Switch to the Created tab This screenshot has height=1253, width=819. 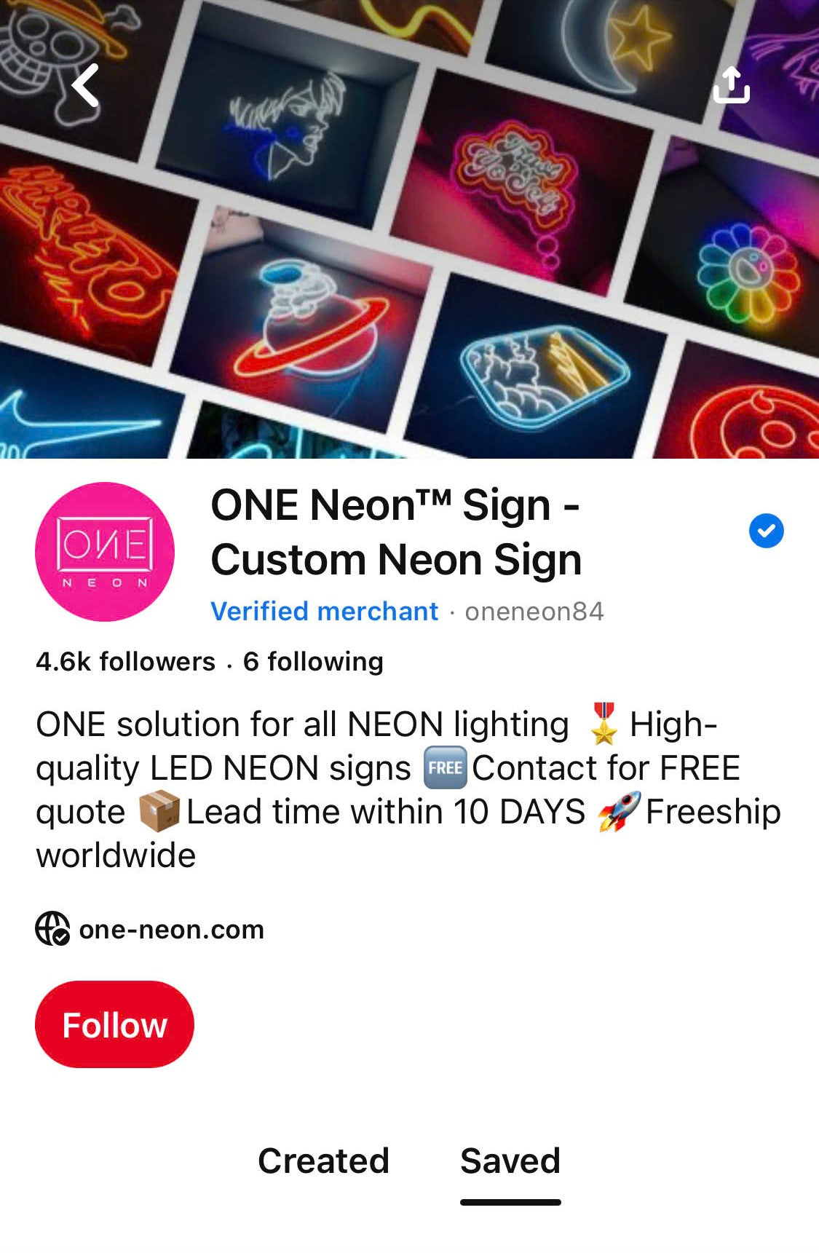324,1161
